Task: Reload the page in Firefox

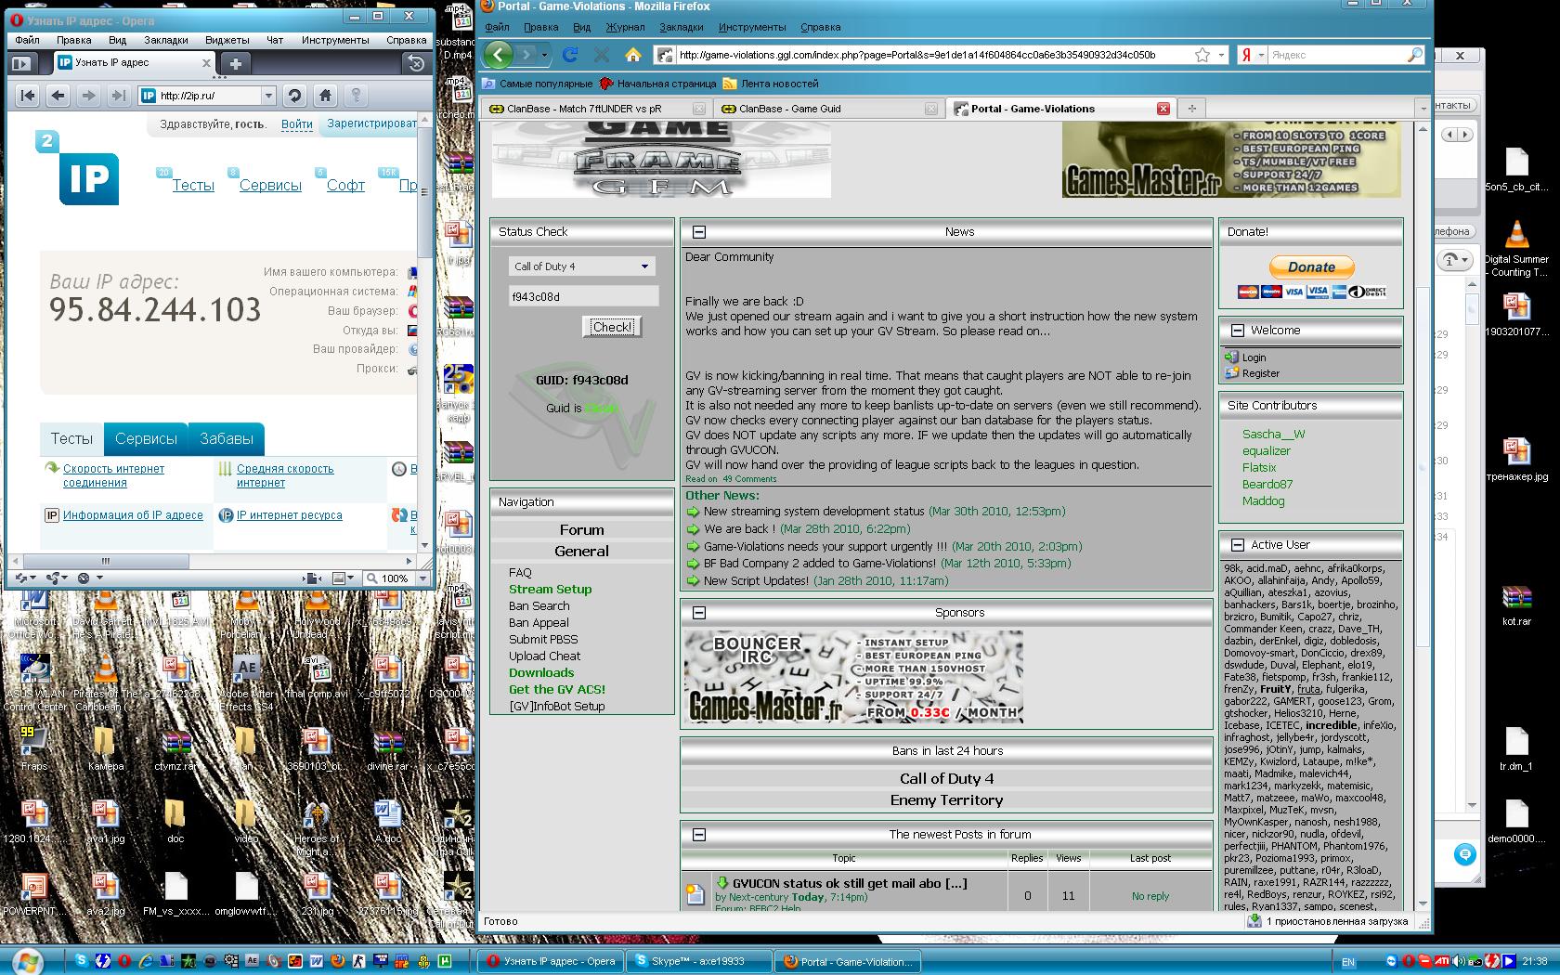Action: (570, 55)
